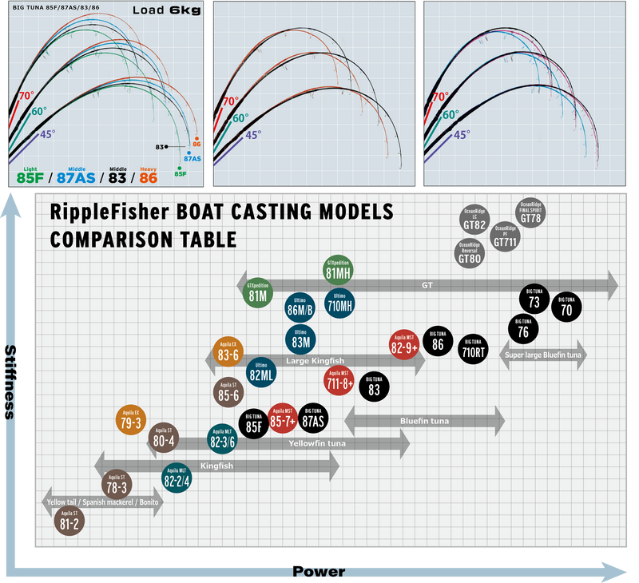The image size is (639, 583).
Task: Select the Aquila MST 82-9+ red badge
Action: [404, 345]
